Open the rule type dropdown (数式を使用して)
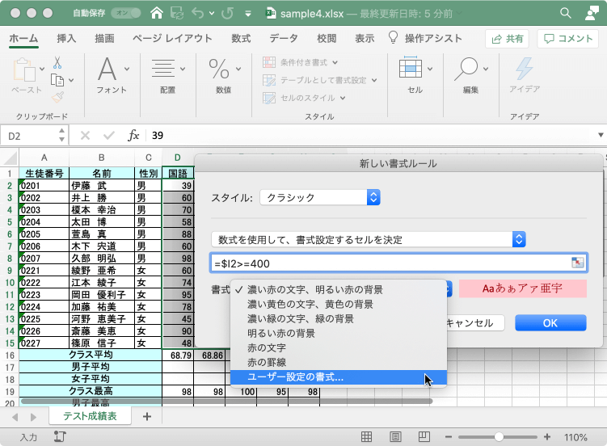 click(368, 239)
